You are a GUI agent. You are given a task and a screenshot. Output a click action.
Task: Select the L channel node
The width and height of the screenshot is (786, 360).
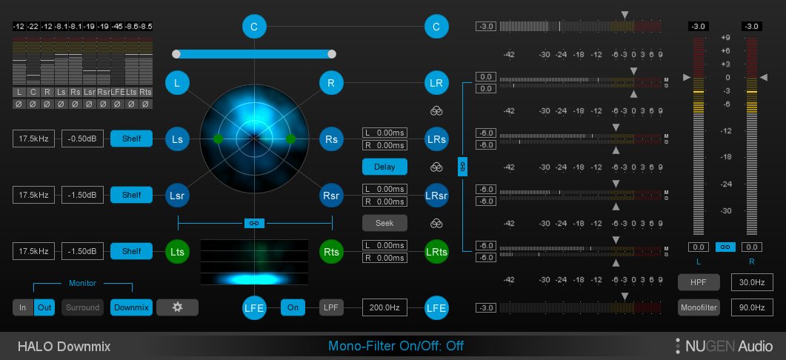pos(177,83)
